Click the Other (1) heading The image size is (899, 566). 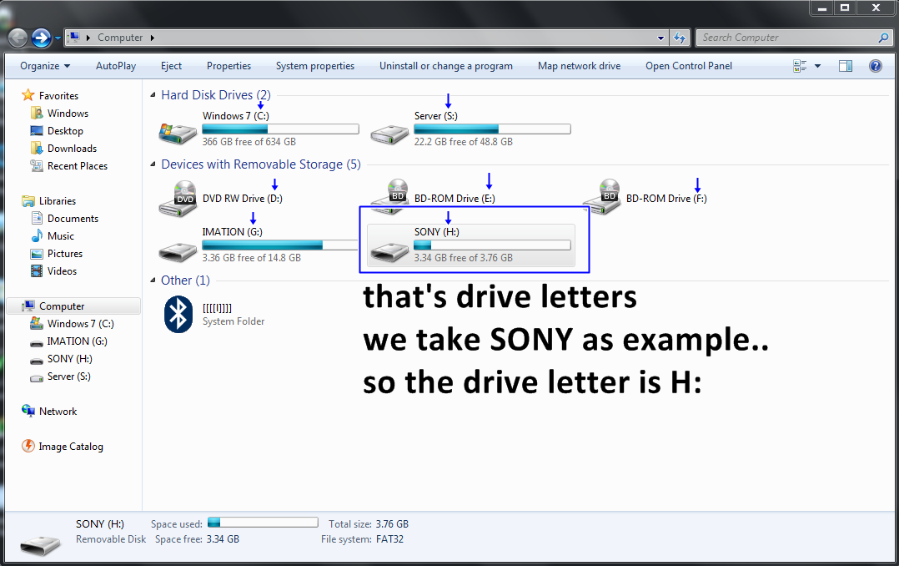(x=185, y=280)
